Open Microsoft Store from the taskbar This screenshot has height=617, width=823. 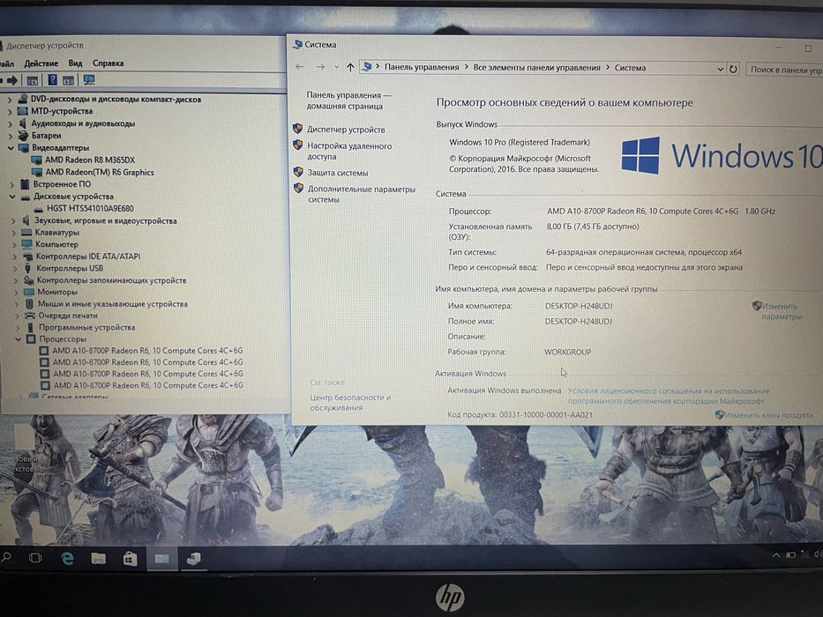click(x=130, y=560)
